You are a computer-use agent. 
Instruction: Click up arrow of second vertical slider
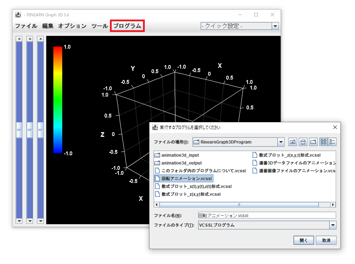tap(30, 39)
